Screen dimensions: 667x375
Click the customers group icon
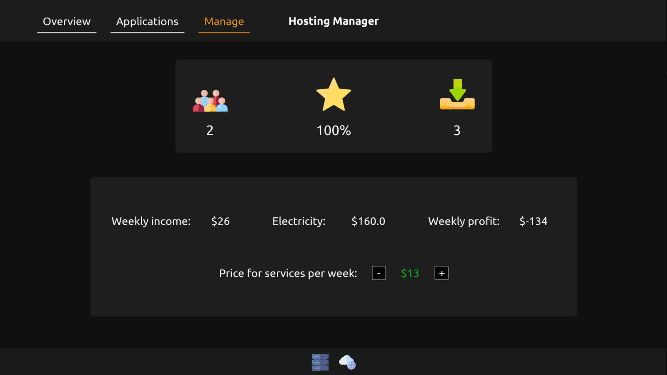click(210, 101)
